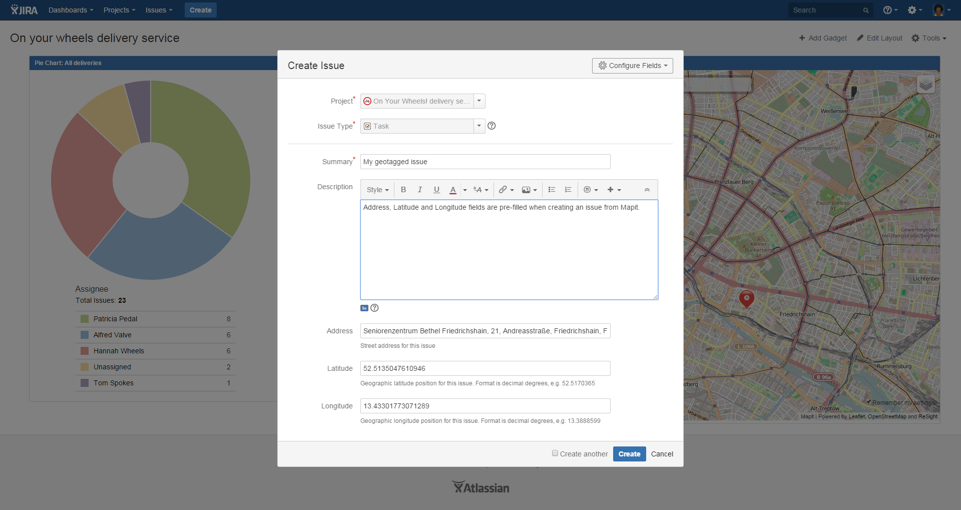Toggle bold formatting in Description editor

click(403, 189)
